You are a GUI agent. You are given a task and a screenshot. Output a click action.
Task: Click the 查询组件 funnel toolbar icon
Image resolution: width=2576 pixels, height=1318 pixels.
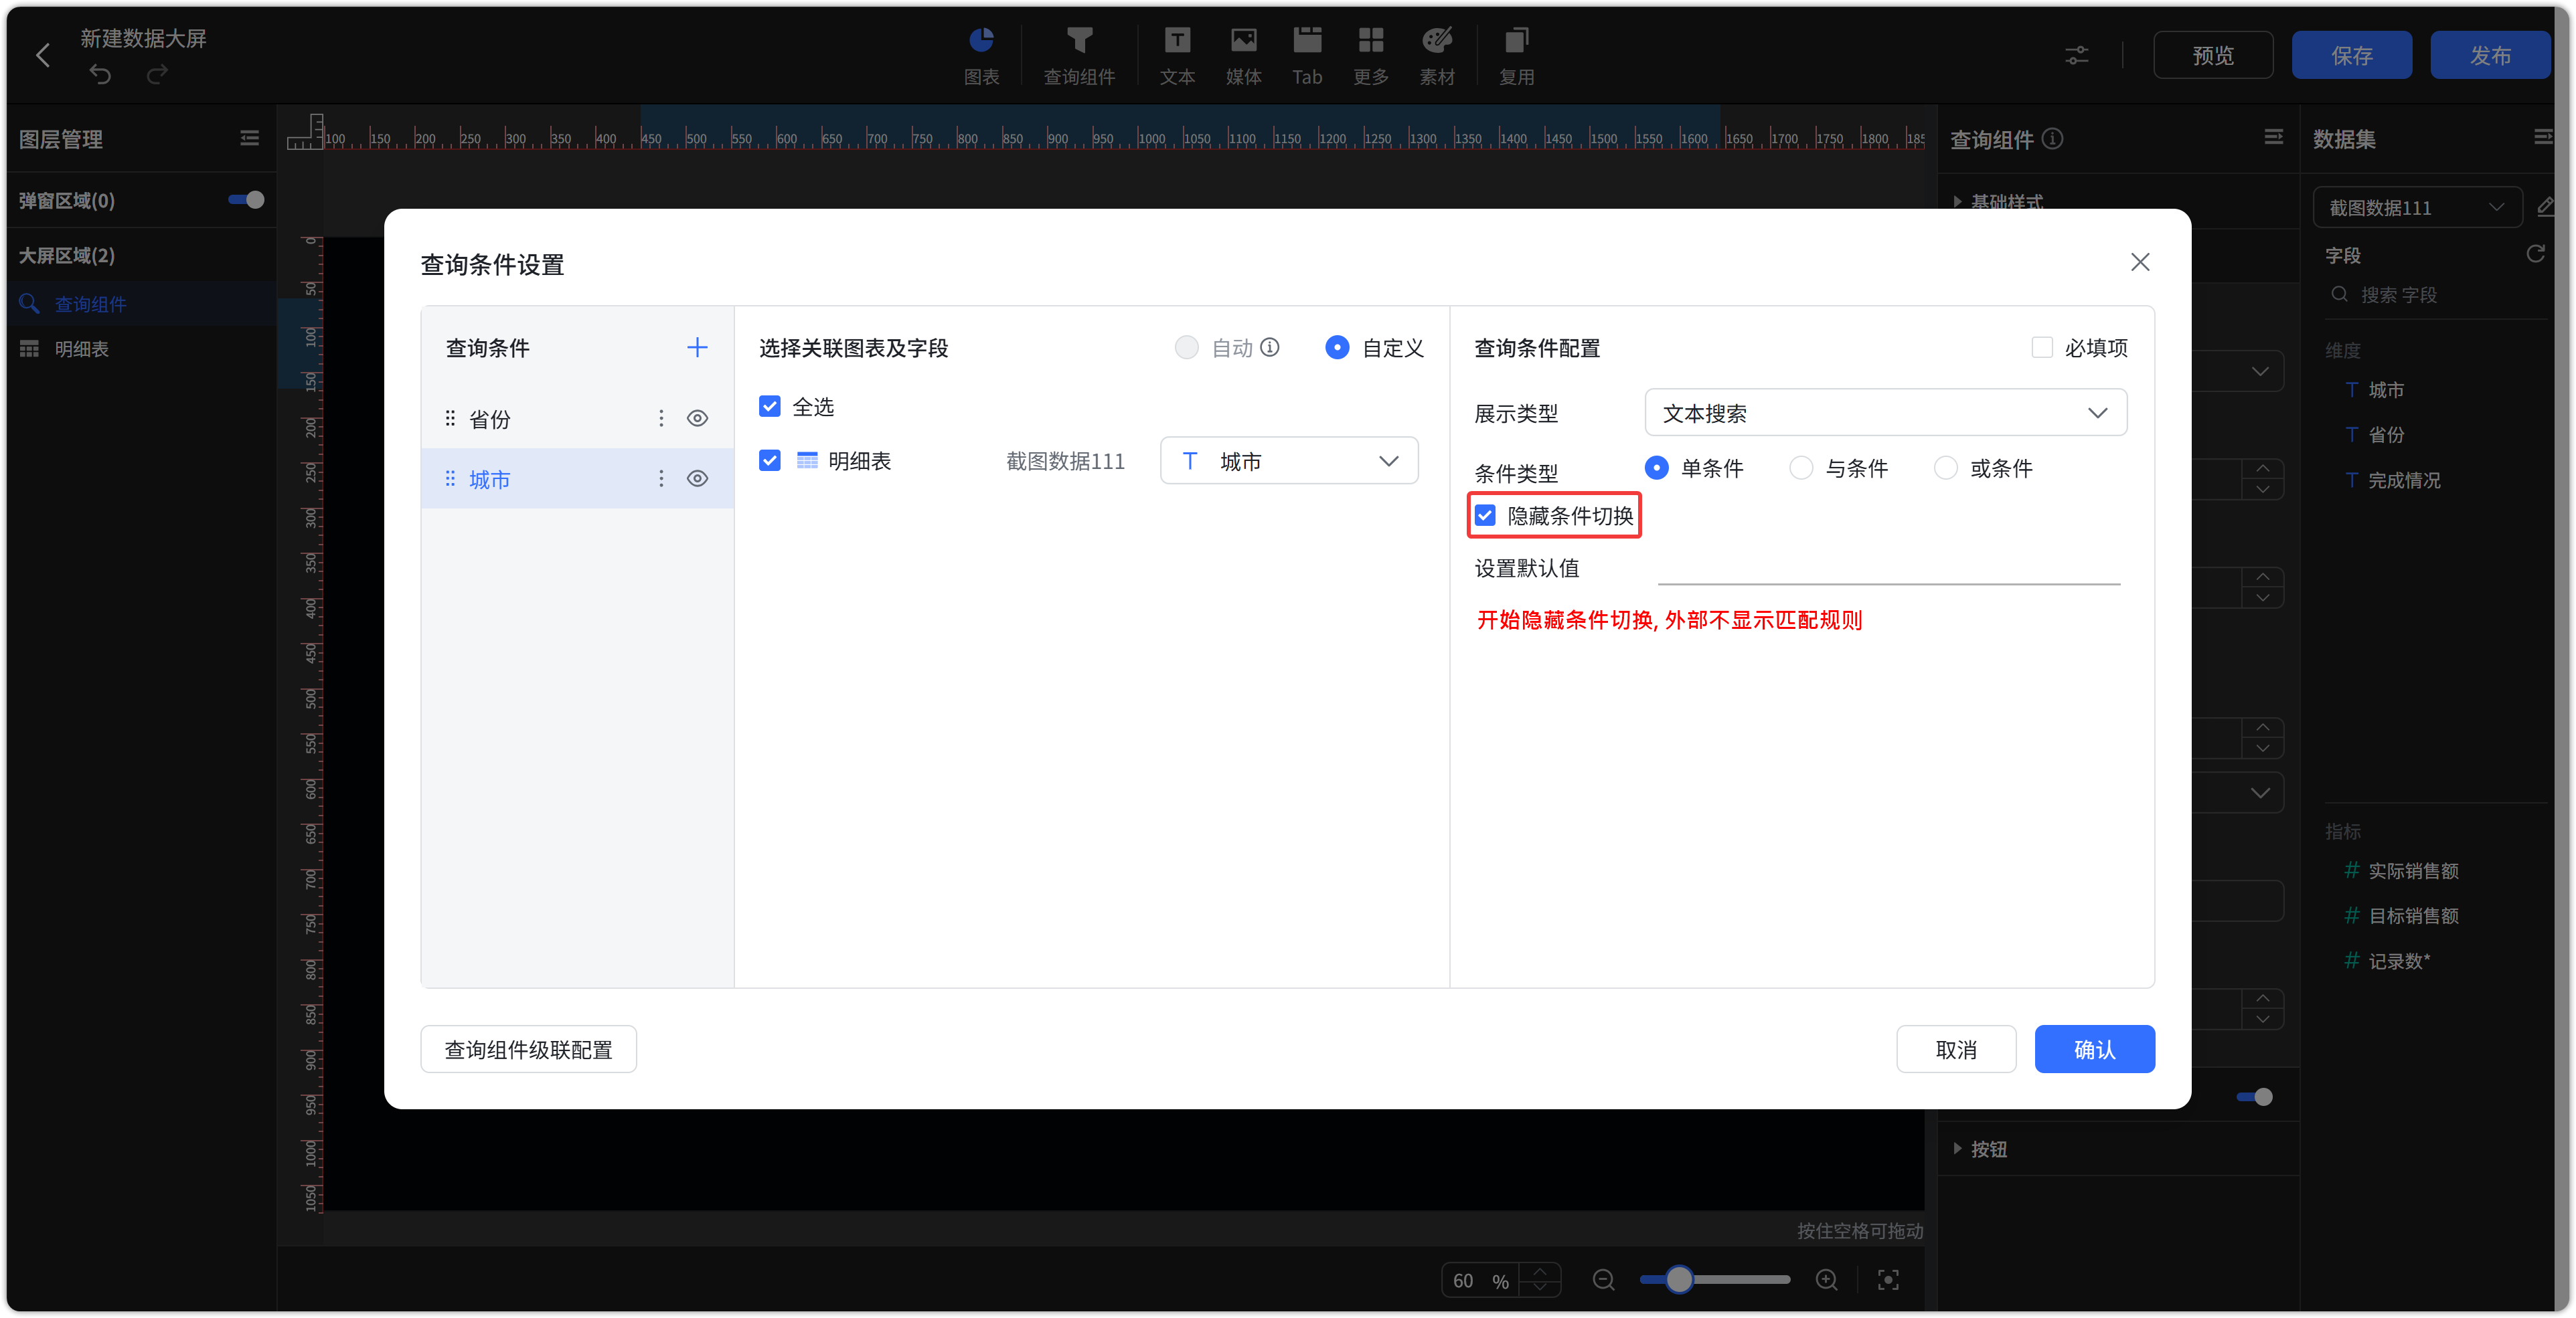coord(1079,56)
